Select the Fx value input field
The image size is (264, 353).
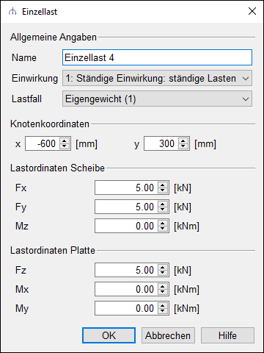pos(126,188)
